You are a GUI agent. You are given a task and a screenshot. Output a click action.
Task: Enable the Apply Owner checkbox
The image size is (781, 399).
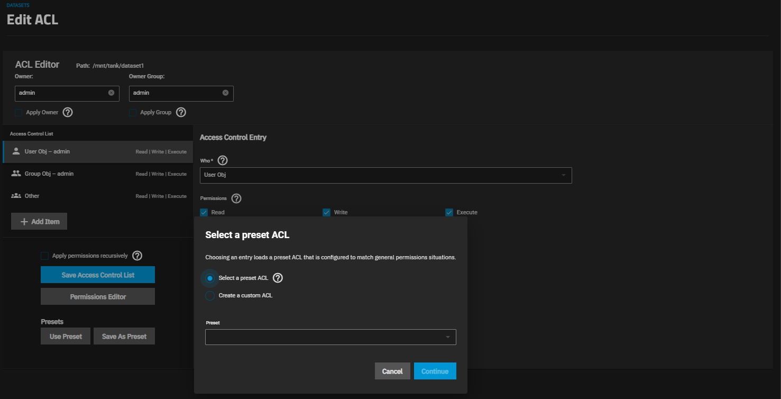coord(19,112)
